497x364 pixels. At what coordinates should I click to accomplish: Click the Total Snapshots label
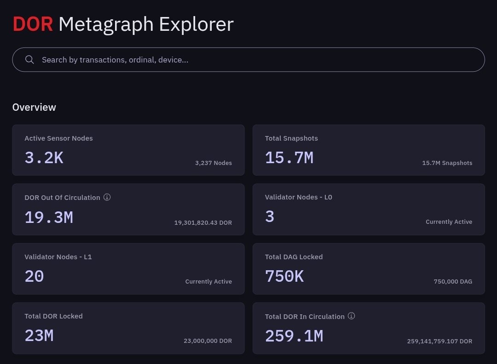[x=291, y=138]
